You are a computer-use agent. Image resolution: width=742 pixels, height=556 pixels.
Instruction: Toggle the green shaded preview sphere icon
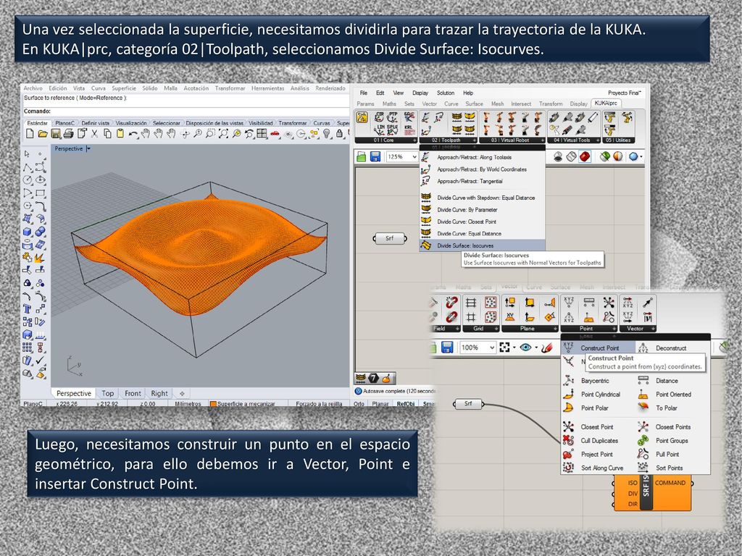coord(604,156)
